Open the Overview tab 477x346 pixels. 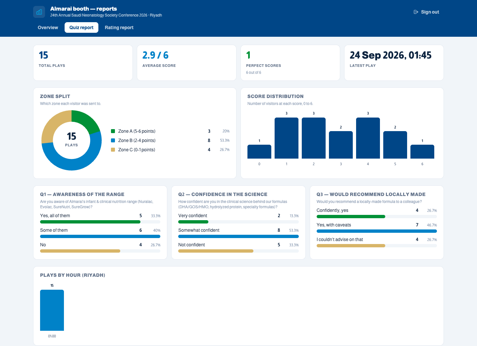pos(48,27)
